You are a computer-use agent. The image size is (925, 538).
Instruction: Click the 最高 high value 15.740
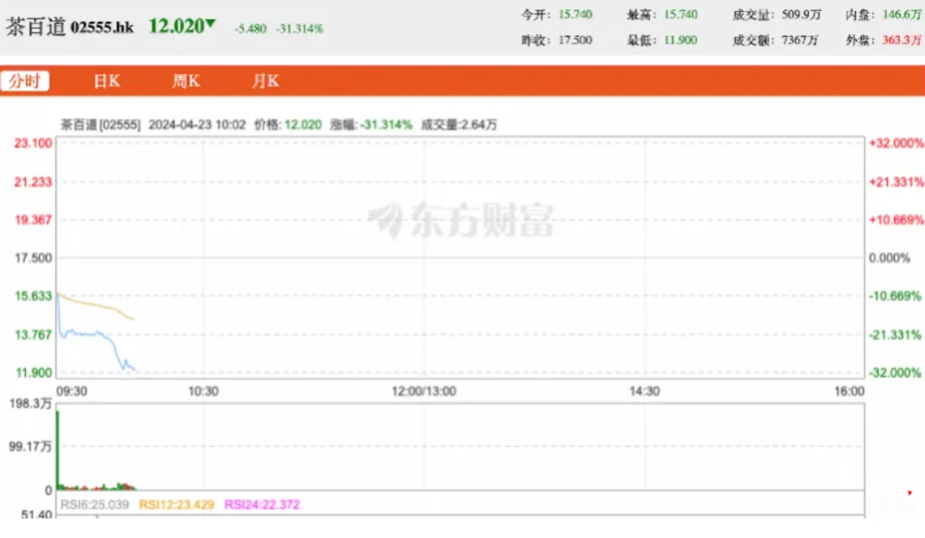[x=680, y=15]
